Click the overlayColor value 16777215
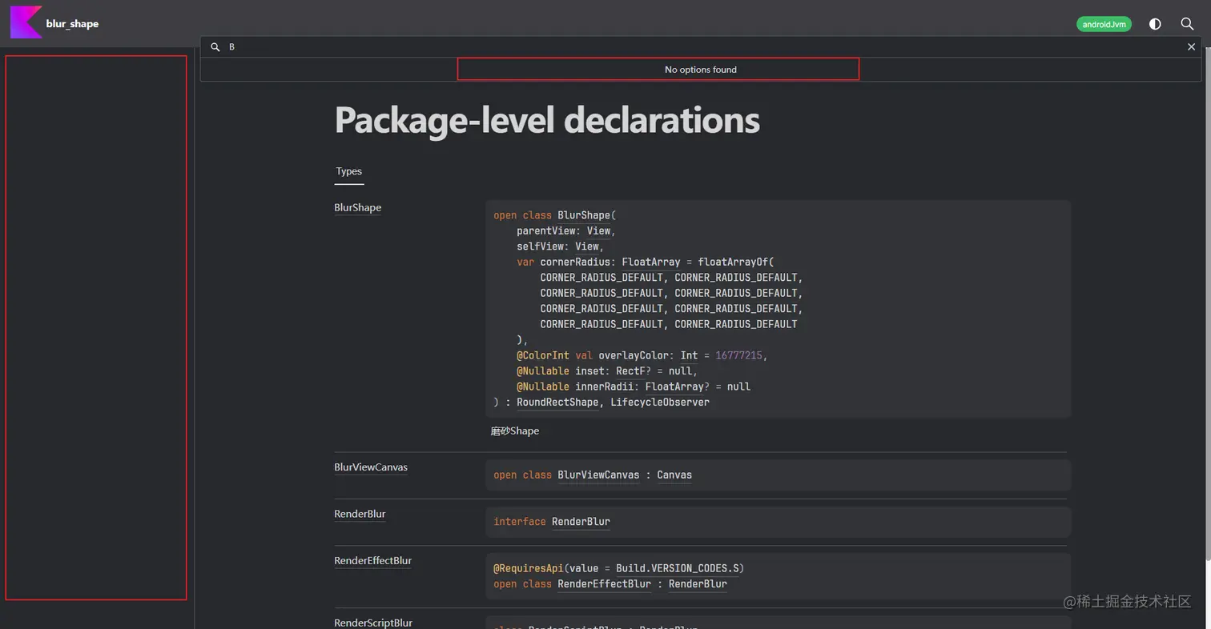The width and height of the screenshot is (1211, 629). (x=738, y=355)
